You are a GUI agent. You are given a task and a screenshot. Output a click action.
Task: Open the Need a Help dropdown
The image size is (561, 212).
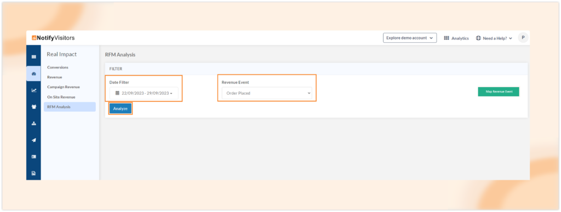(x=494, y=38)
